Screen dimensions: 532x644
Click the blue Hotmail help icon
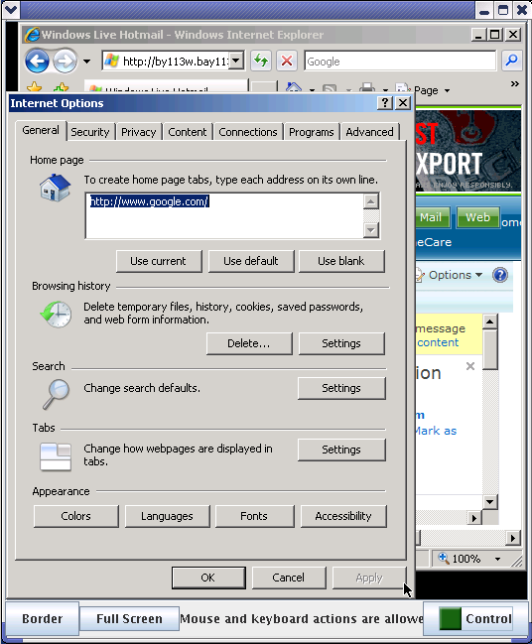pos(500,275)
